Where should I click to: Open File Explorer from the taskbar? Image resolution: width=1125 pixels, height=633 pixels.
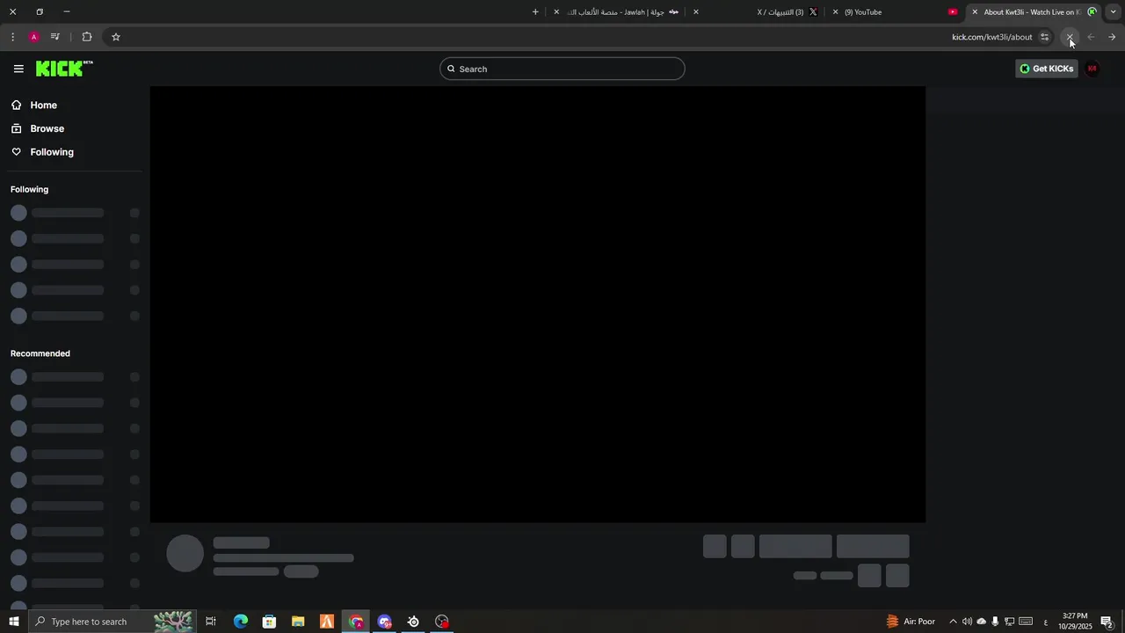point(298,622)
